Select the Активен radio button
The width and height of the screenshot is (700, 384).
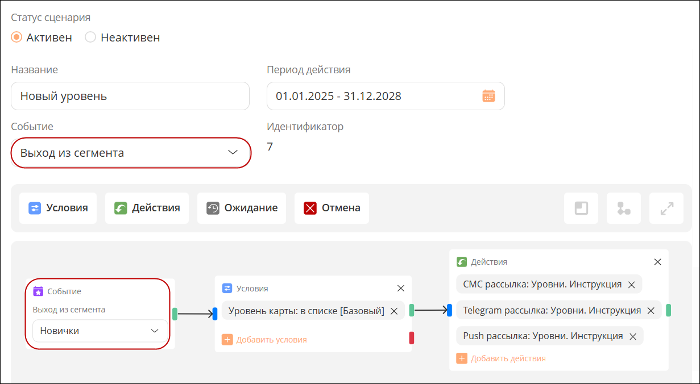click(x=16, y=37)
